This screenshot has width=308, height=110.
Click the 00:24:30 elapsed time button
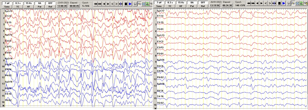(226, 6)
